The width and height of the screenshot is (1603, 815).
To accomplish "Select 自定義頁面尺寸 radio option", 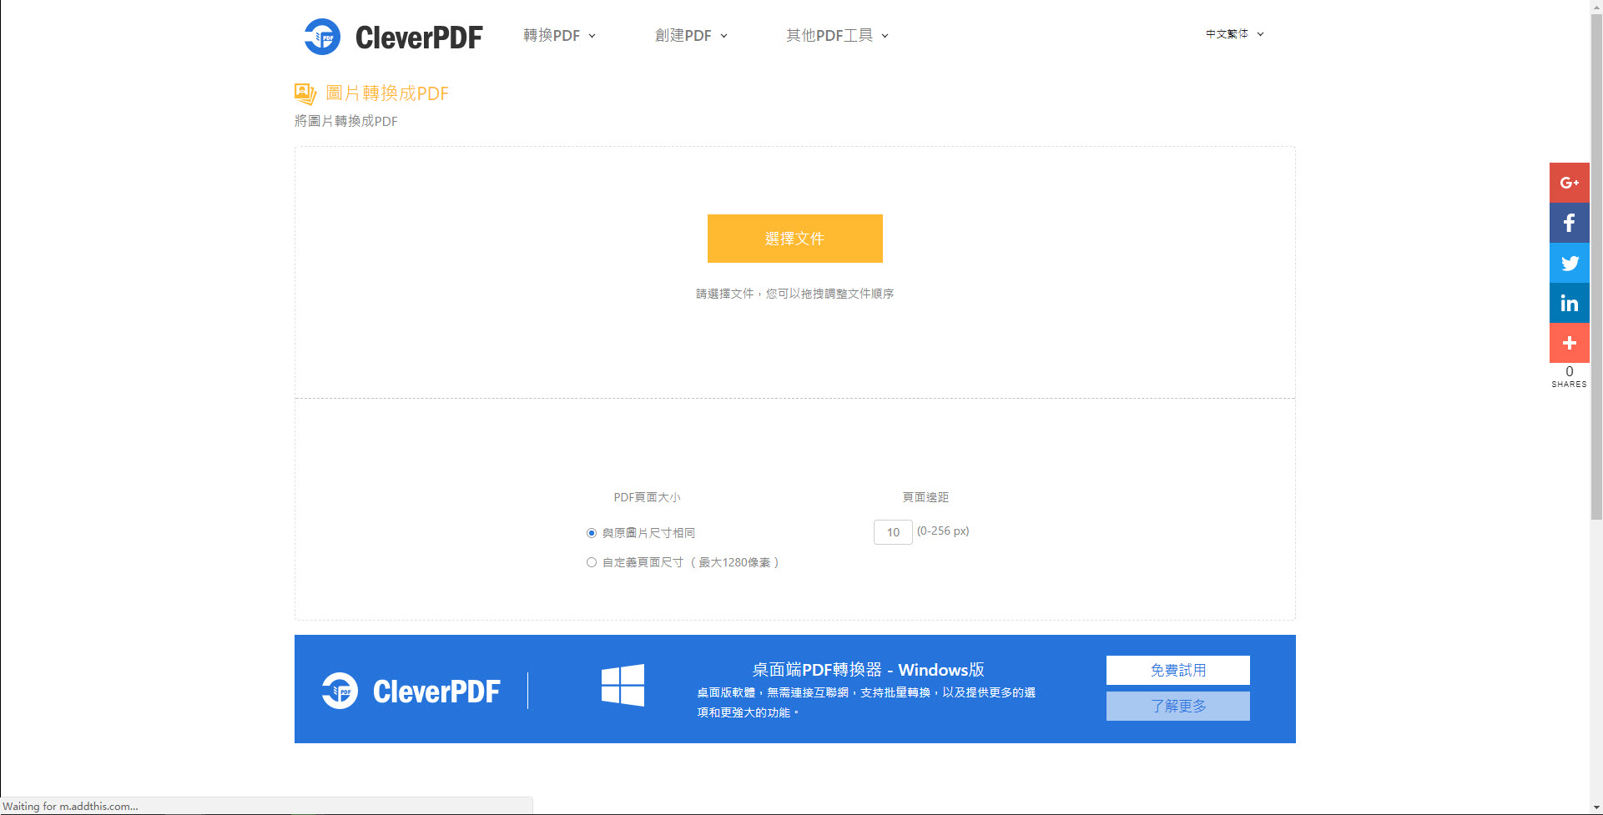I will 592,562.
